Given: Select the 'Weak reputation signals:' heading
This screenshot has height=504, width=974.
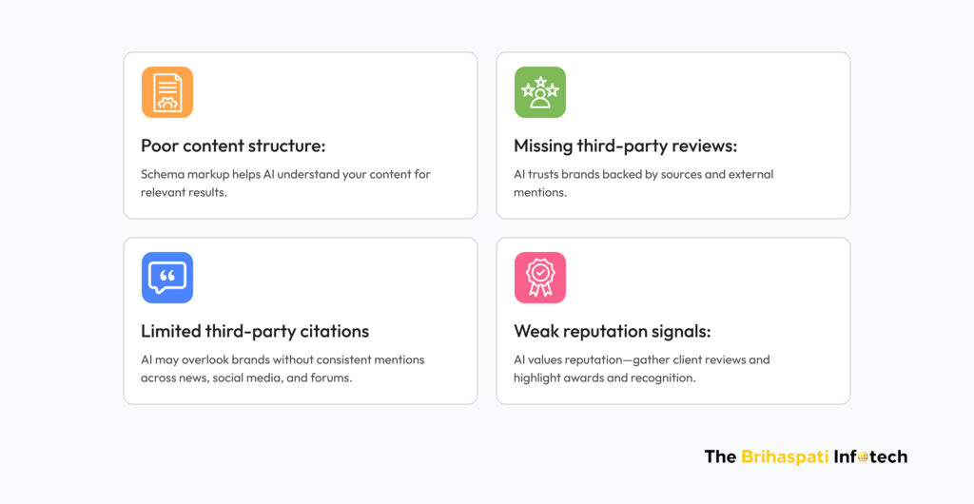Looking at the screenshot, I should [x=612, y=332].
